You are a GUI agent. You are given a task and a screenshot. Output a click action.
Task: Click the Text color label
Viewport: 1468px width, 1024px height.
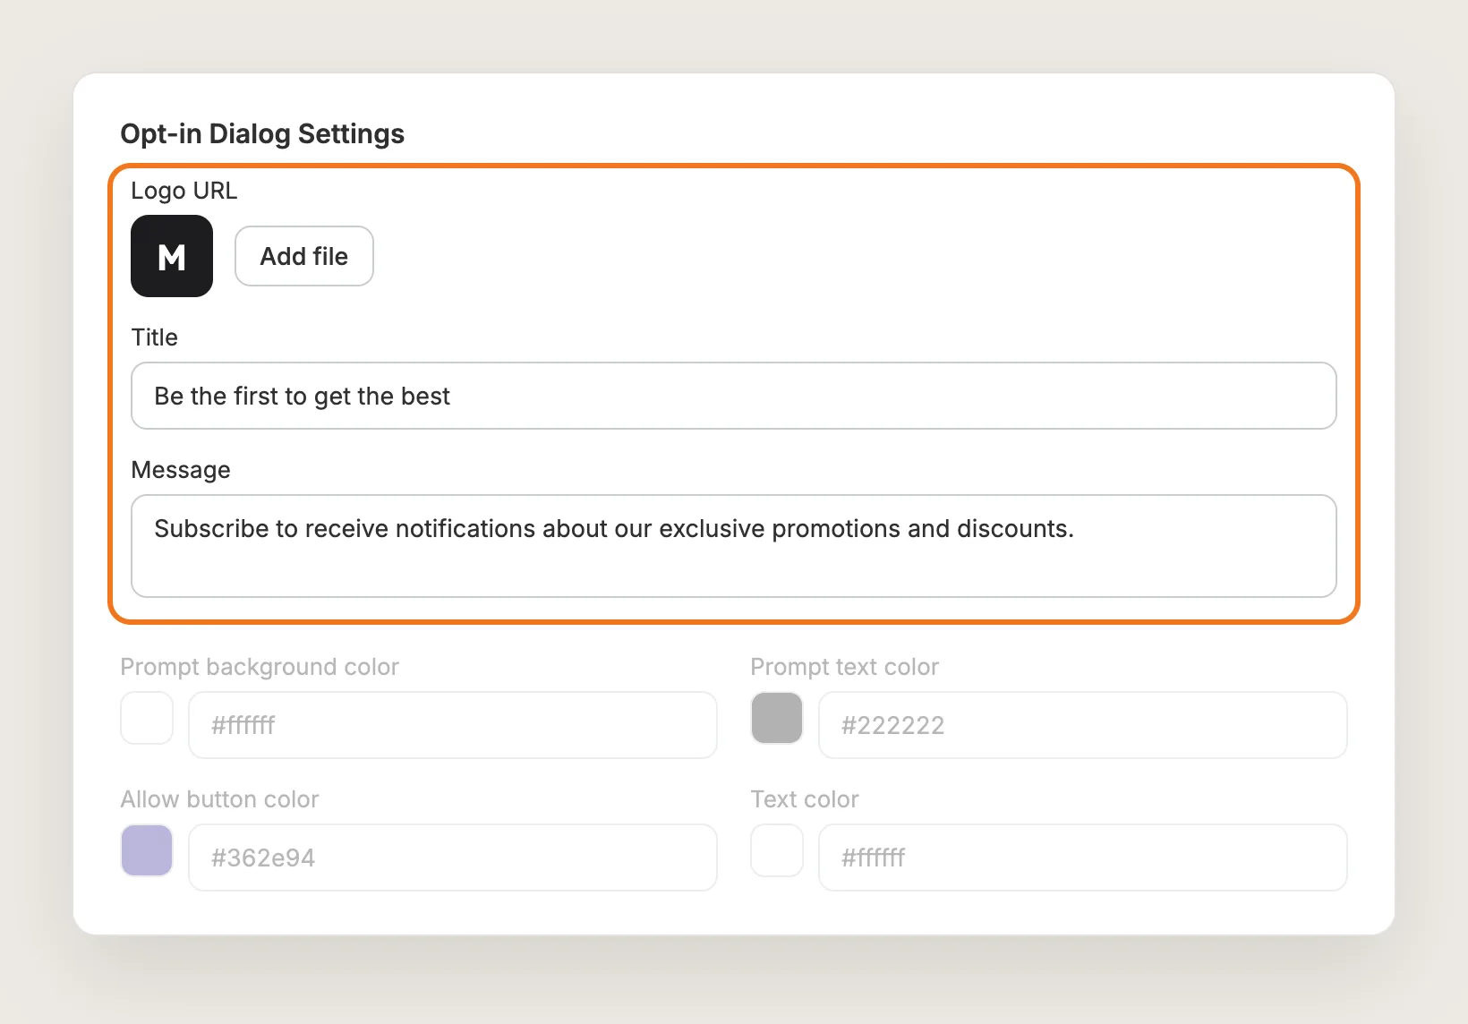click(805, 799)
